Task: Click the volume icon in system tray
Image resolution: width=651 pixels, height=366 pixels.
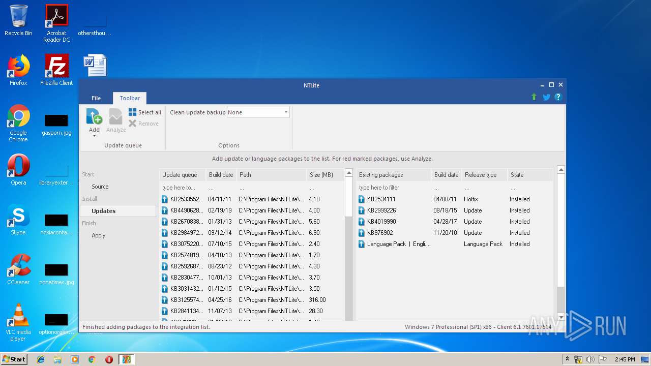Action: click(590, 359)
